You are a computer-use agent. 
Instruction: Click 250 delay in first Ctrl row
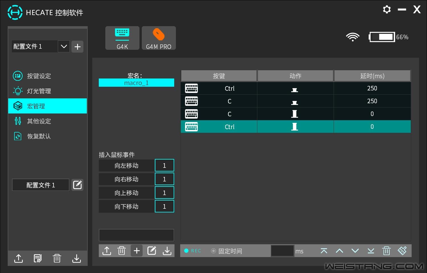[x=372, y=88]
